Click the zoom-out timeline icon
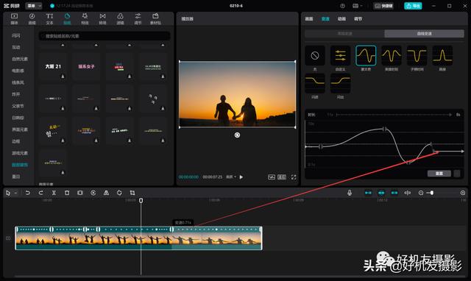Screen dimensions: 471x281 [421, 193]
